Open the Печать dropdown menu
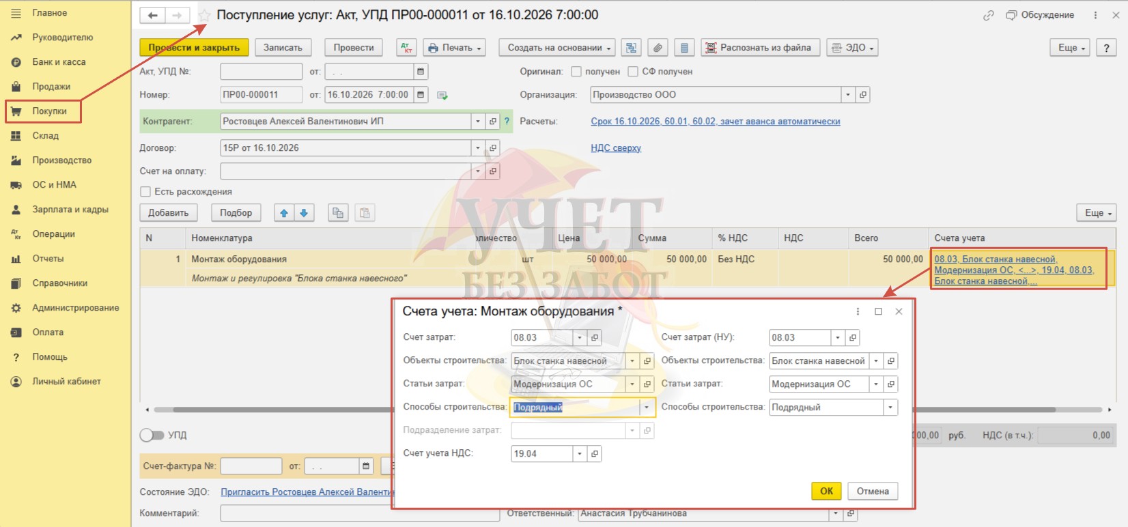The height and width of the screenshot is (527, 1128). [x=454, y=48]
